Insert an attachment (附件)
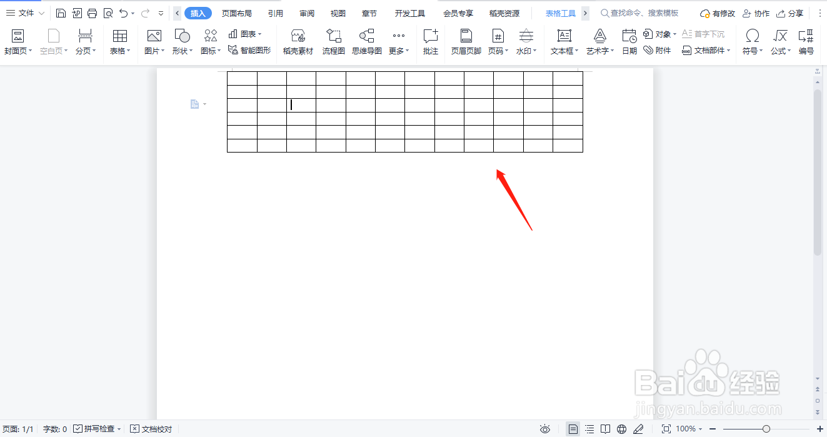This screenshot has width=827, height=437. pos(657,50)
